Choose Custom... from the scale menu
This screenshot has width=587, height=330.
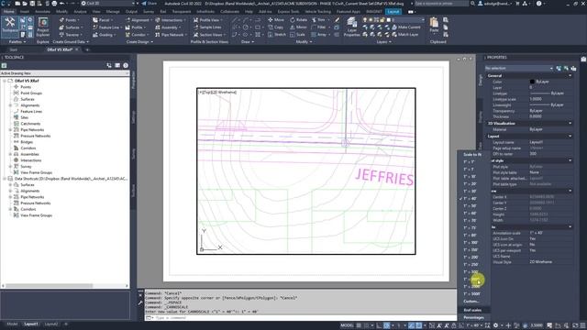pos(471,302)
